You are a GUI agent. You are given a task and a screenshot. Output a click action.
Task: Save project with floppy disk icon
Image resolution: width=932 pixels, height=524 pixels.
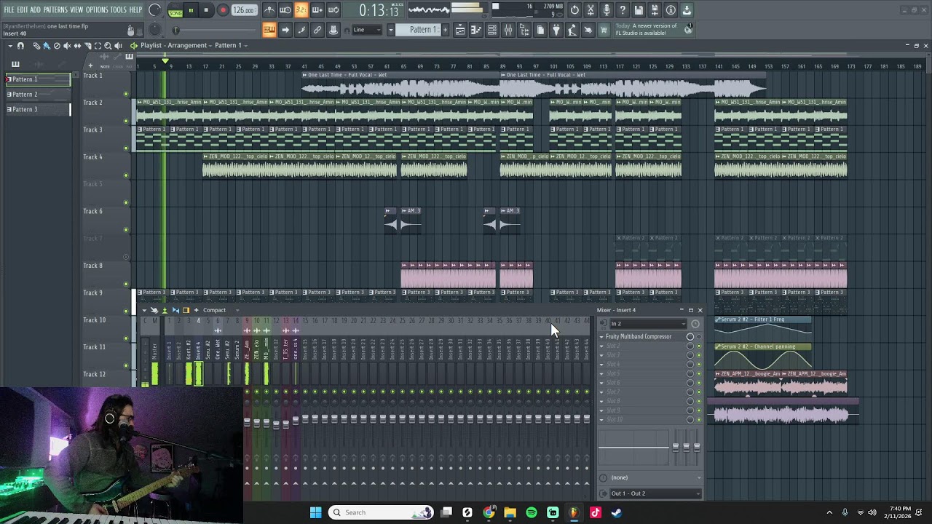[x=639, y=10]
